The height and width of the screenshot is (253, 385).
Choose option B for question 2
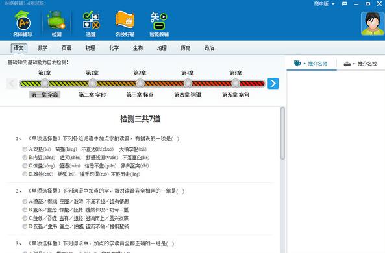pyautogui.click(x=25, y=210)
